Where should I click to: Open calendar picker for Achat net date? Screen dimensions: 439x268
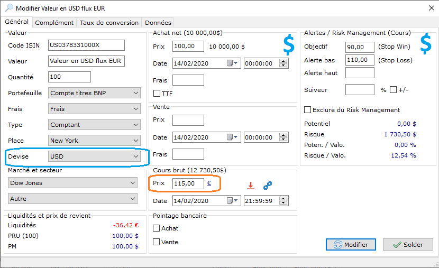point(232,63)
